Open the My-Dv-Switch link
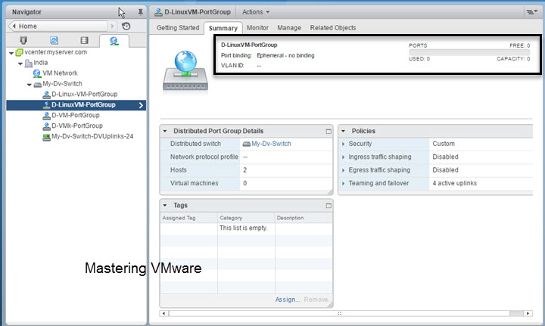 (271, 144)
